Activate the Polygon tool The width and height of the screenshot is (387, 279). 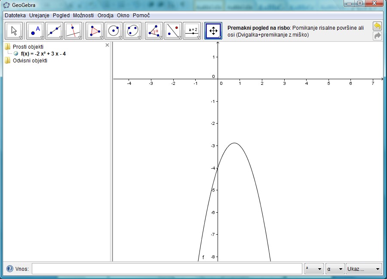pos(95,31)
